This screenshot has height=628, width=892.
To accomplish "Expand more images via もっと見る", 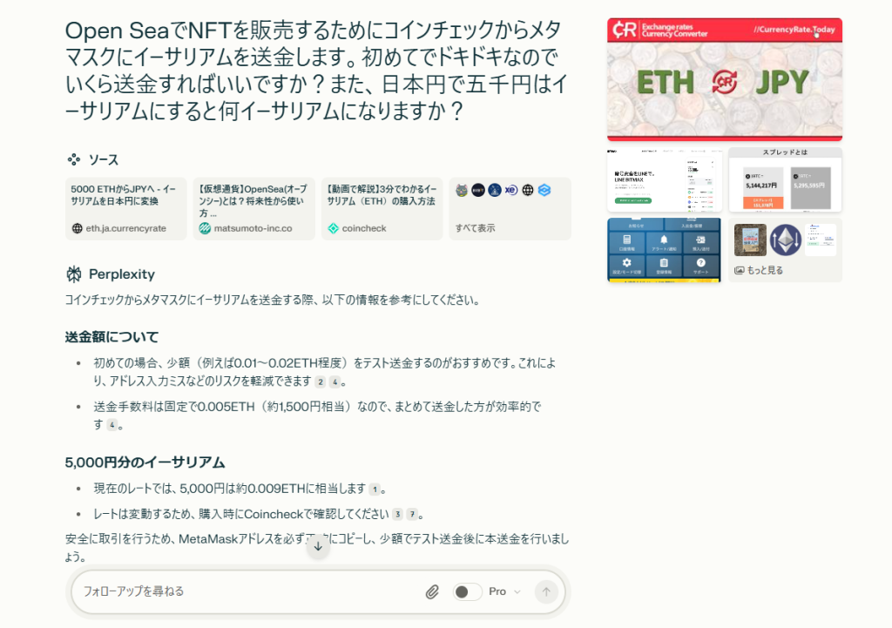I will pos(759,270).
